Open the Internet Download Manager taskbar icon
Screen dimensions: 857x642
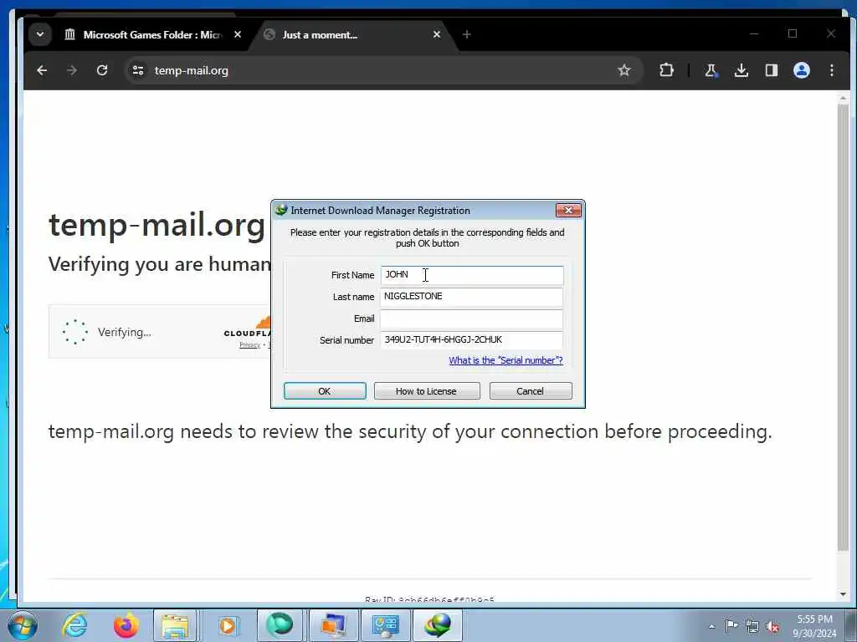[x=438, y=625]
